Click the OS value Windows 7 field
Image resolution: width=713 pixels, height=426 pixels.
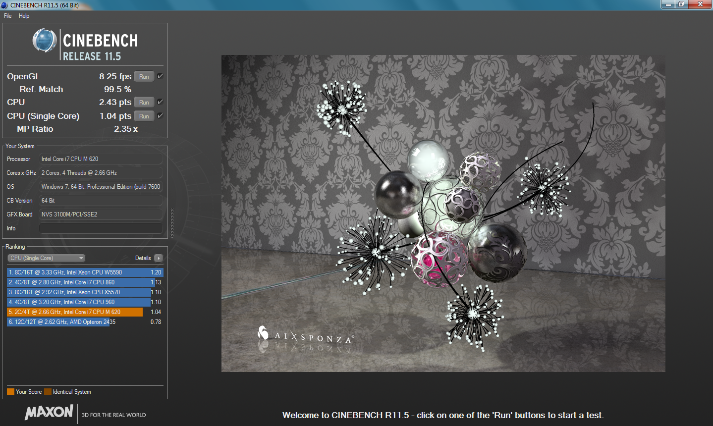pyautogui.click(x=101, y=187)
